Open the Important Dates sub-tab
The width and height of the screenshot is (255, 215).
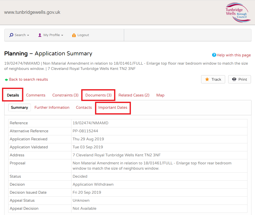[113, 107]
